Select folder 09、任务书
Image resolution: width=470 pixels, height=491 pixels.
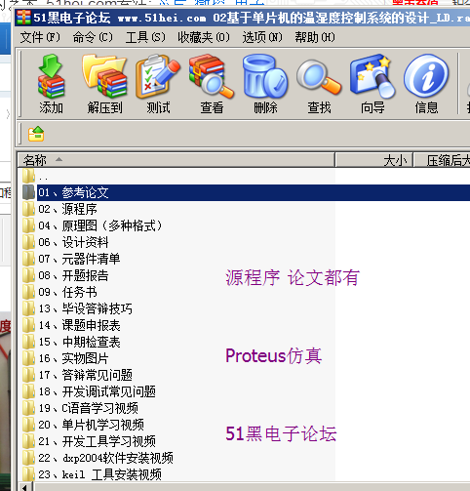coord(59,292)
